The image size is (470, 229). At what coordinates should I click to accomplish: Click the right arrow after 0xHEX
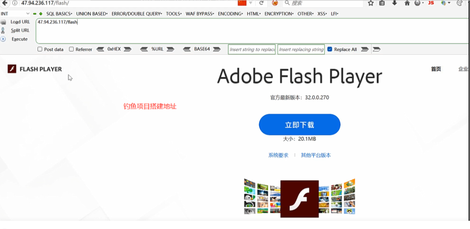(128, 49)
